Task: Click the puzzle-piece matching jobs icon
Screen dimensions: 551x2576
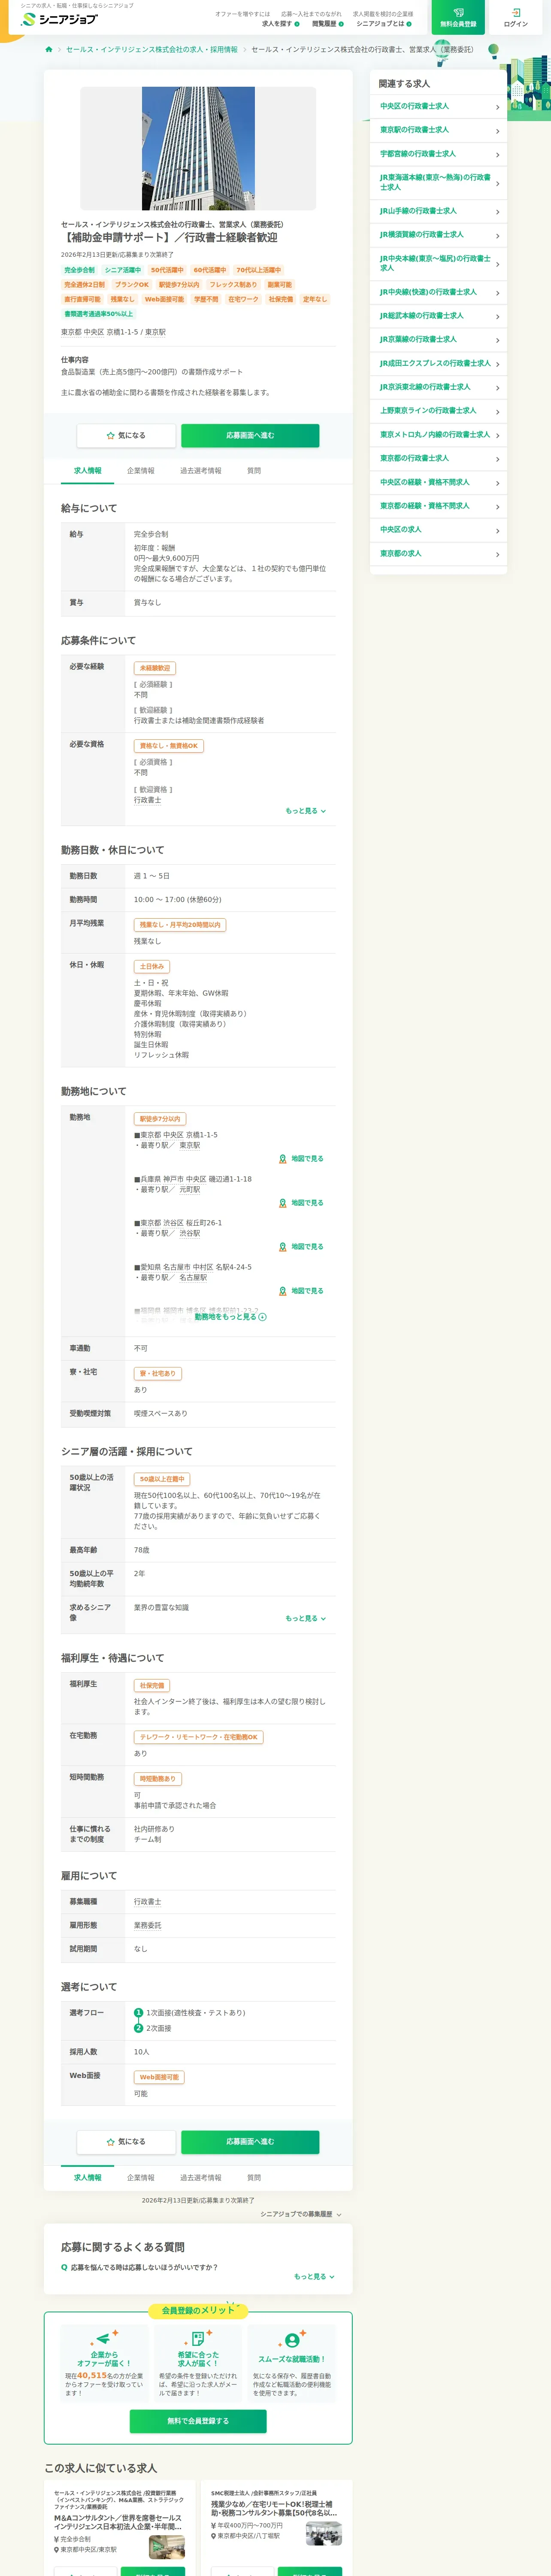Action: pyautogui.click(x=198, y=2338)
